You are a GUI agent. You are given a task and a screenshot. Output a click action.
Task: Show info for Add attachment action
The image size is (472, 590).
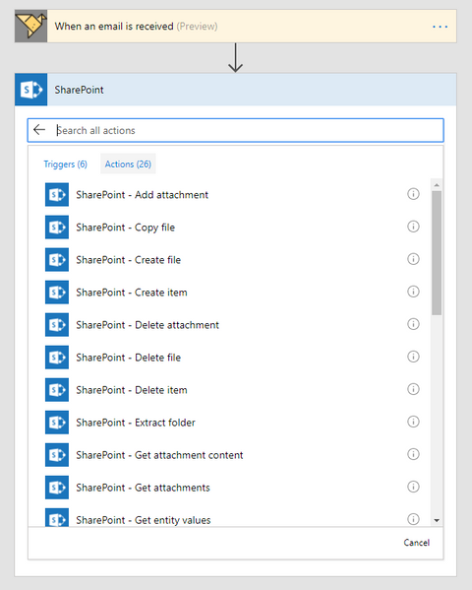coord(413,194)
